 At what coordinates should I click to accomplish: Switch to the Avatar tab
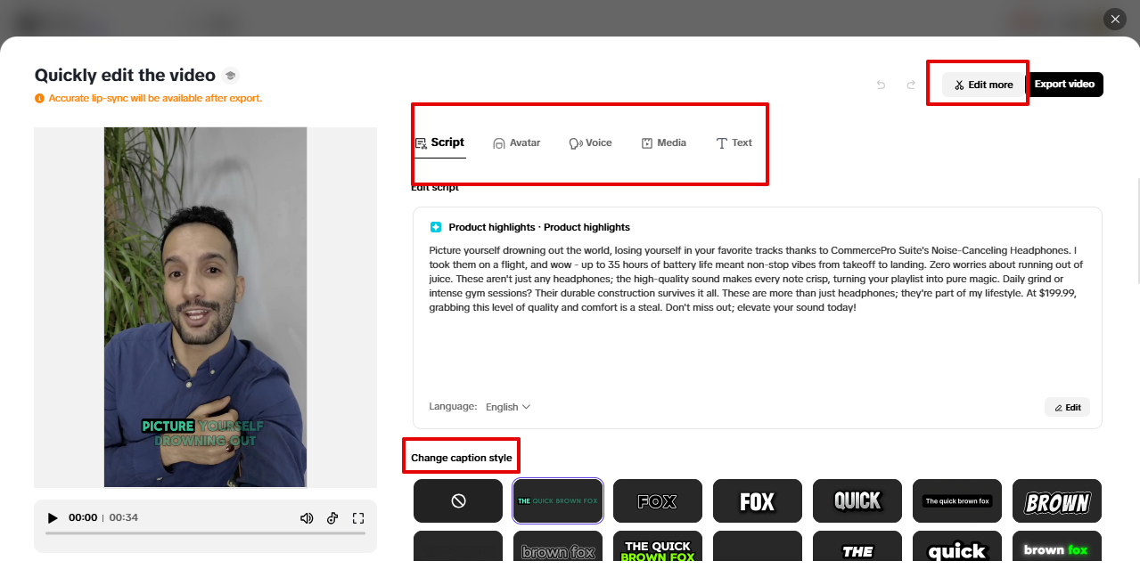coord(517,142)
